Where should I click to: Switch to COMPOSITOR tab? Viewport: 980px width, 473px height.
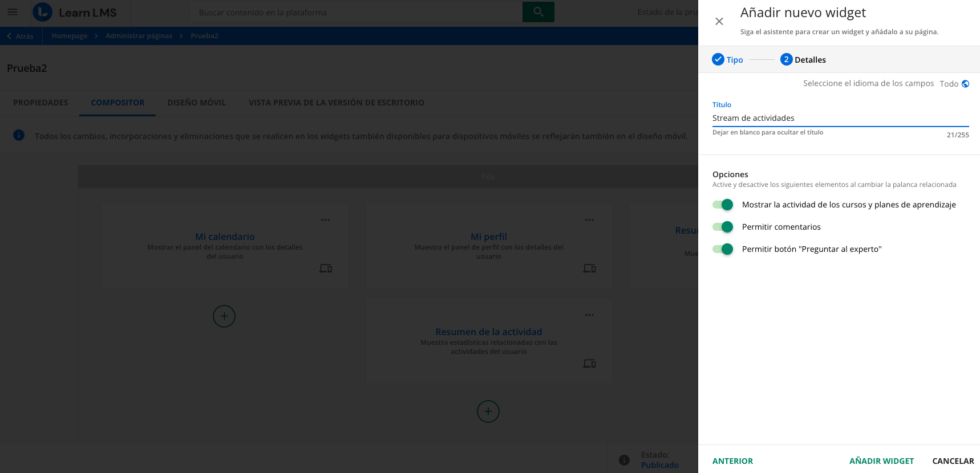coord(118,103)
